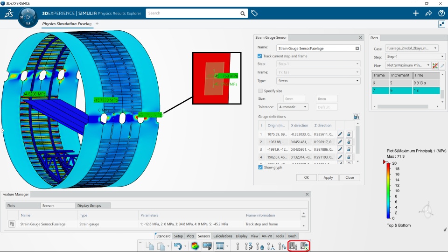This screenshot has width=448, height=252.
Task: Click the compass play button
Action: 28,17
